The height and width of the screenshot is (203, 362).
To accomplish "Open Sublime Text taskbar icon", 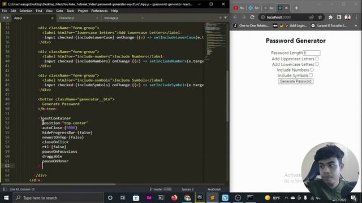I will [x=213, y=198].
